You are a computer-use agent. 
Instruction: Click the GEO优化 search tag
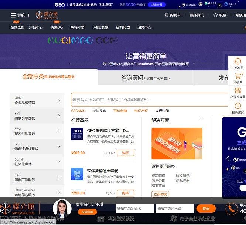78,111
